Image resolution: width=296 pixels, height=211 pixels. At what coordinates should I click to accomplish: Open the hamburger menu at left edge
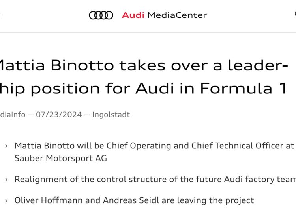click(x=0, y=15)
